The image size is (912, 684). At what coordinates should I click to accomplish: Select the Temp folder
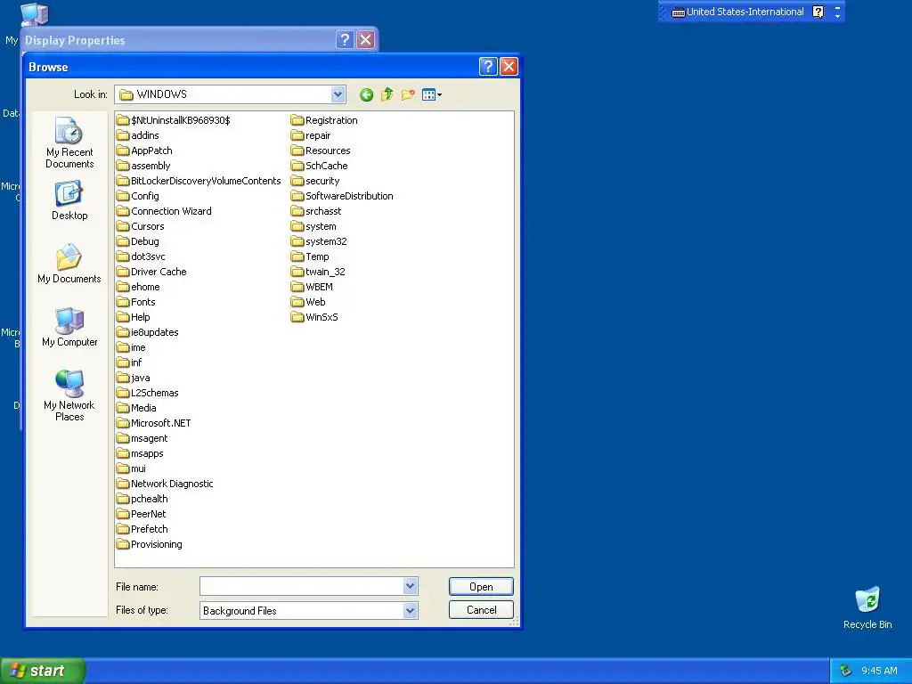[x=311, y=256]
